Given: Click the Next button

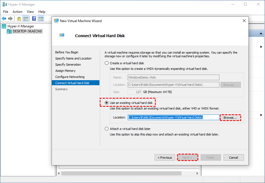Looking at the screenshot, I should [188, 158].
